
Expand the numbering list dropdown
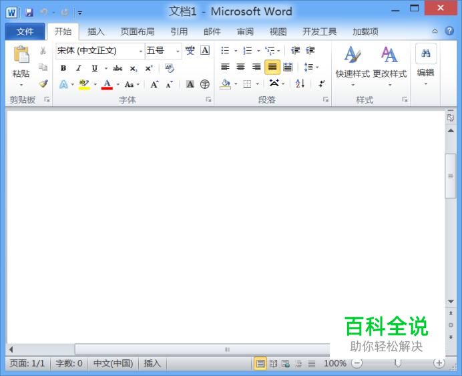click(258, 51)
